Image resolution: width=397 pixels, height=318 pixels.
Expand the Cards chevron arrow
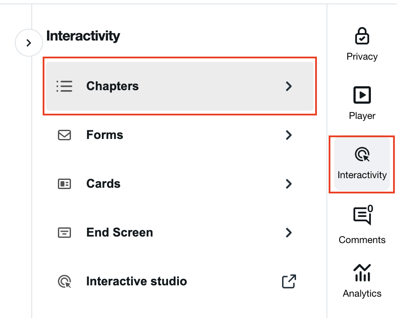coord(289,184)
